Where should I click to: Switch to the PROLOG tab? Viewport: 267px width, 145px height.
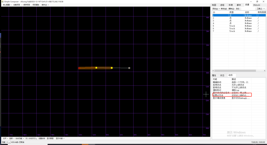point(257,5)
